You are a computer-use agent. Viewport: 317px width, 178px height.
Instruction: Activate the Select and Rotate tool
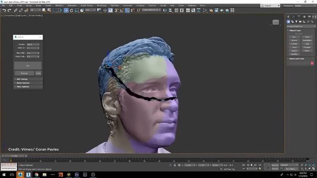pos(71,10)
